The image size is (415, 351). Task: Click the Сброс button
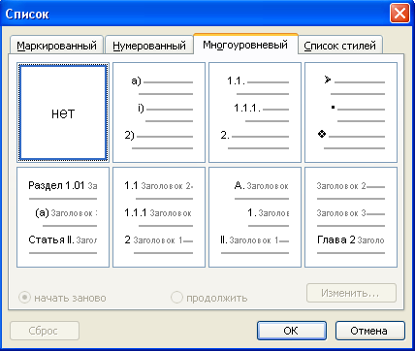click(x=45, y=331)
